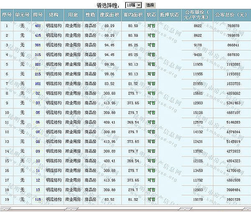Open room number 315 link
Screen dimensions: 251x212
pyautogui.click(x=38, y=55)
